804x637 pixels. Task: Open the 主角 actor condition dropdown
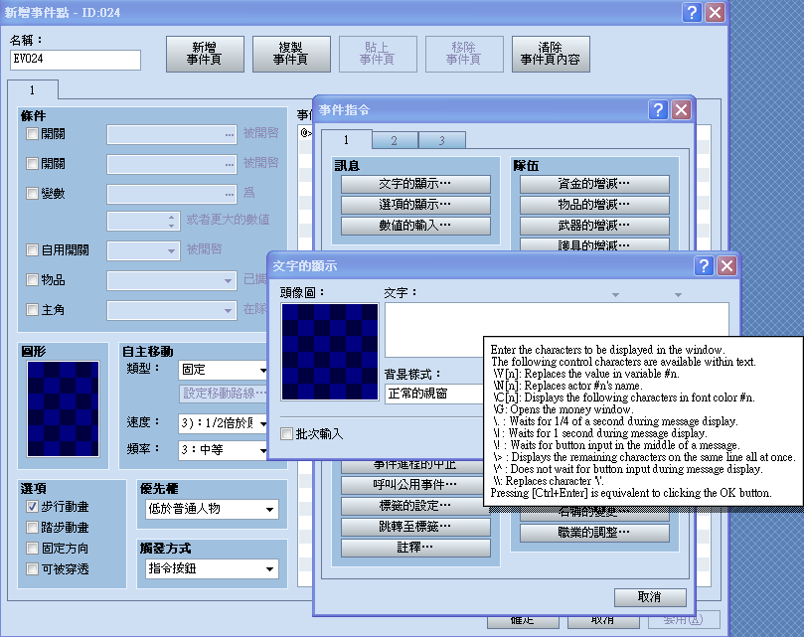[x=172, y=310]
